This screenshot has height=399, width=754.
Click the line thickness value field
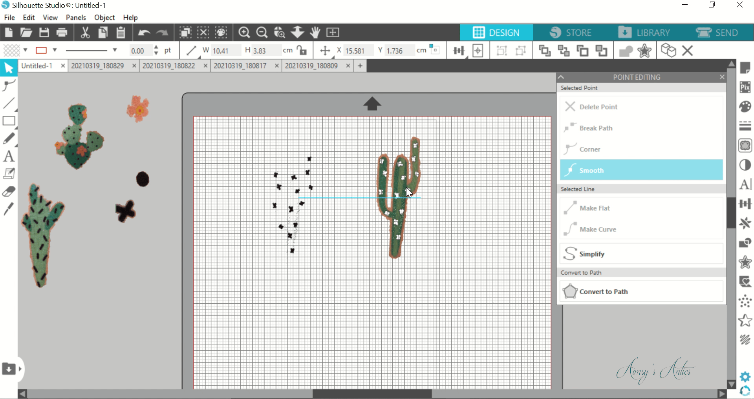[x=141, y=51]
